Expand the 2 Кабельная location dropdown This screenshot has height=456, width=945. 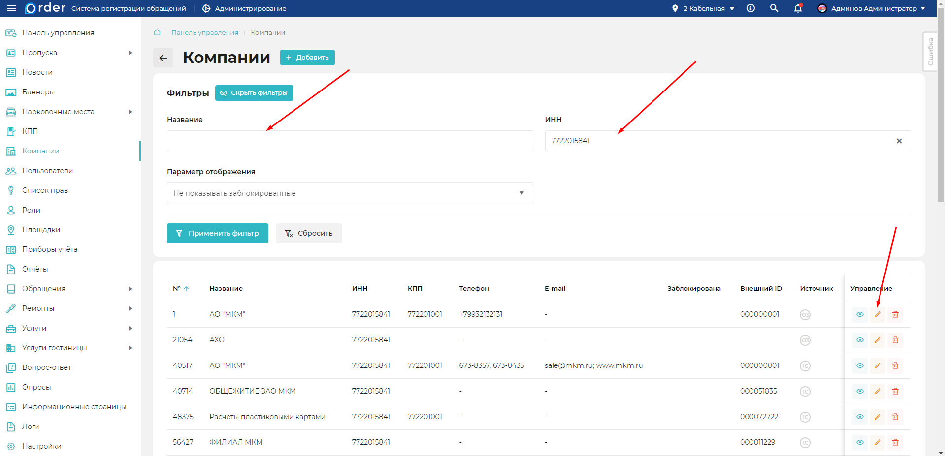pyautogui.click(x=703, y=8)
